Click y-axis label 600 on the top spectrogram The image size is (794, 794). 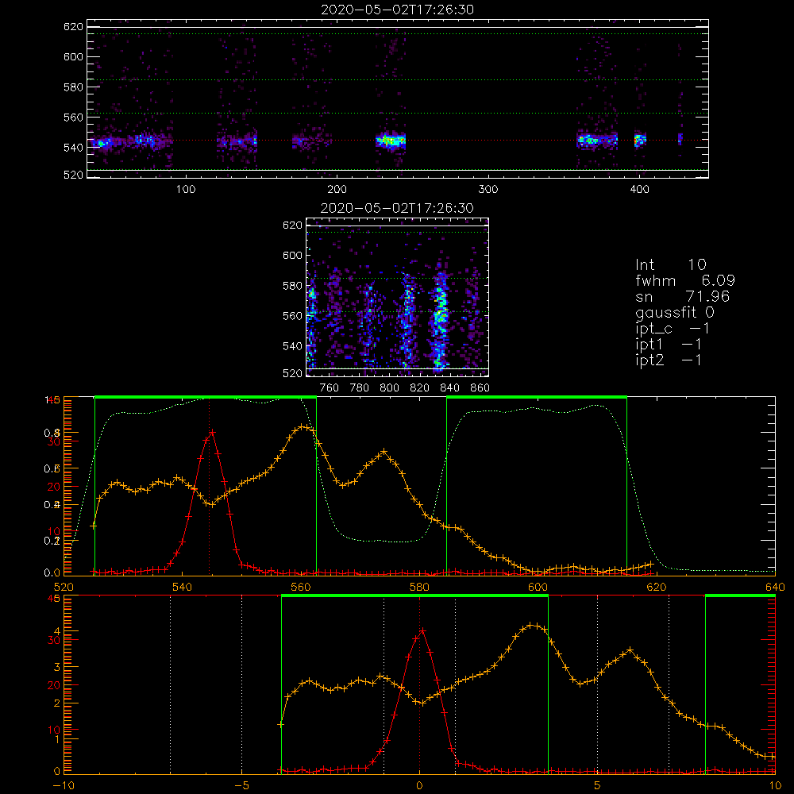73,56
